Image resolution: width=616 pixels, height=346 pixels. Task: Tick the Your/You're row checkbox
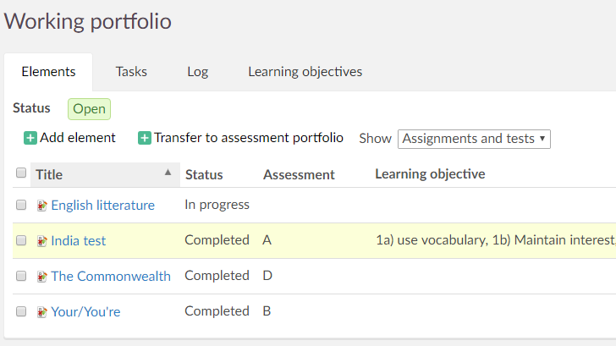[x=21, y=311]
